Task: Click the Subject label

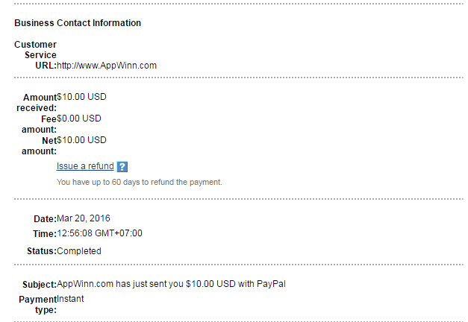Action: (x=40, y=284)
